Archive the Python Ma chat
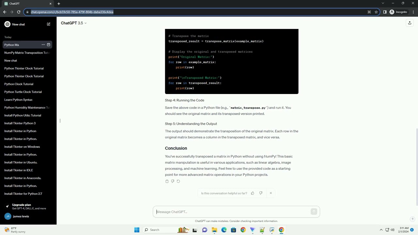 pyautogui.click(x=49, y=45)
